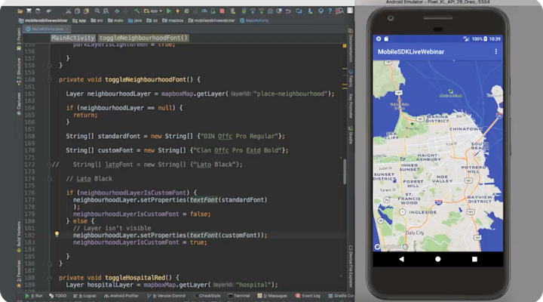Collapse toggleHospitalRed method fold marker
543x302 pixels.
[x=50, y=278]
